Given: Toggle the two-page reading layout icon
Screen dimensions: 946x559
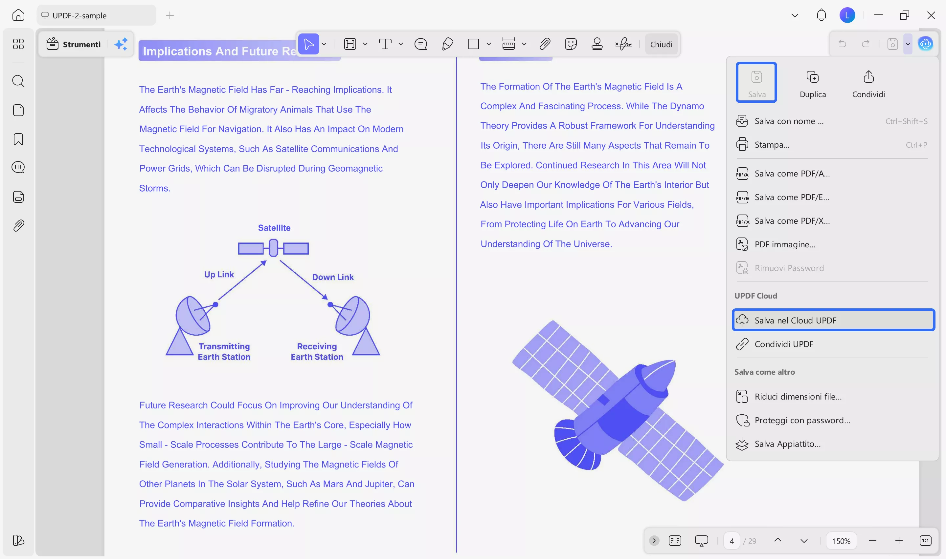Looking at the screenshot, I should click(x=675, y=541).
